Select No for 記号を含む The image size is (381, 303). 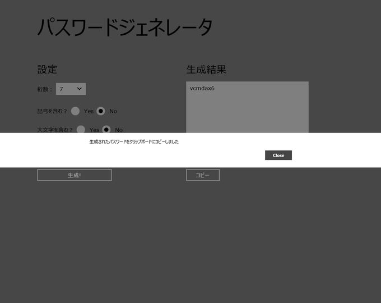(x=101, y=111)
